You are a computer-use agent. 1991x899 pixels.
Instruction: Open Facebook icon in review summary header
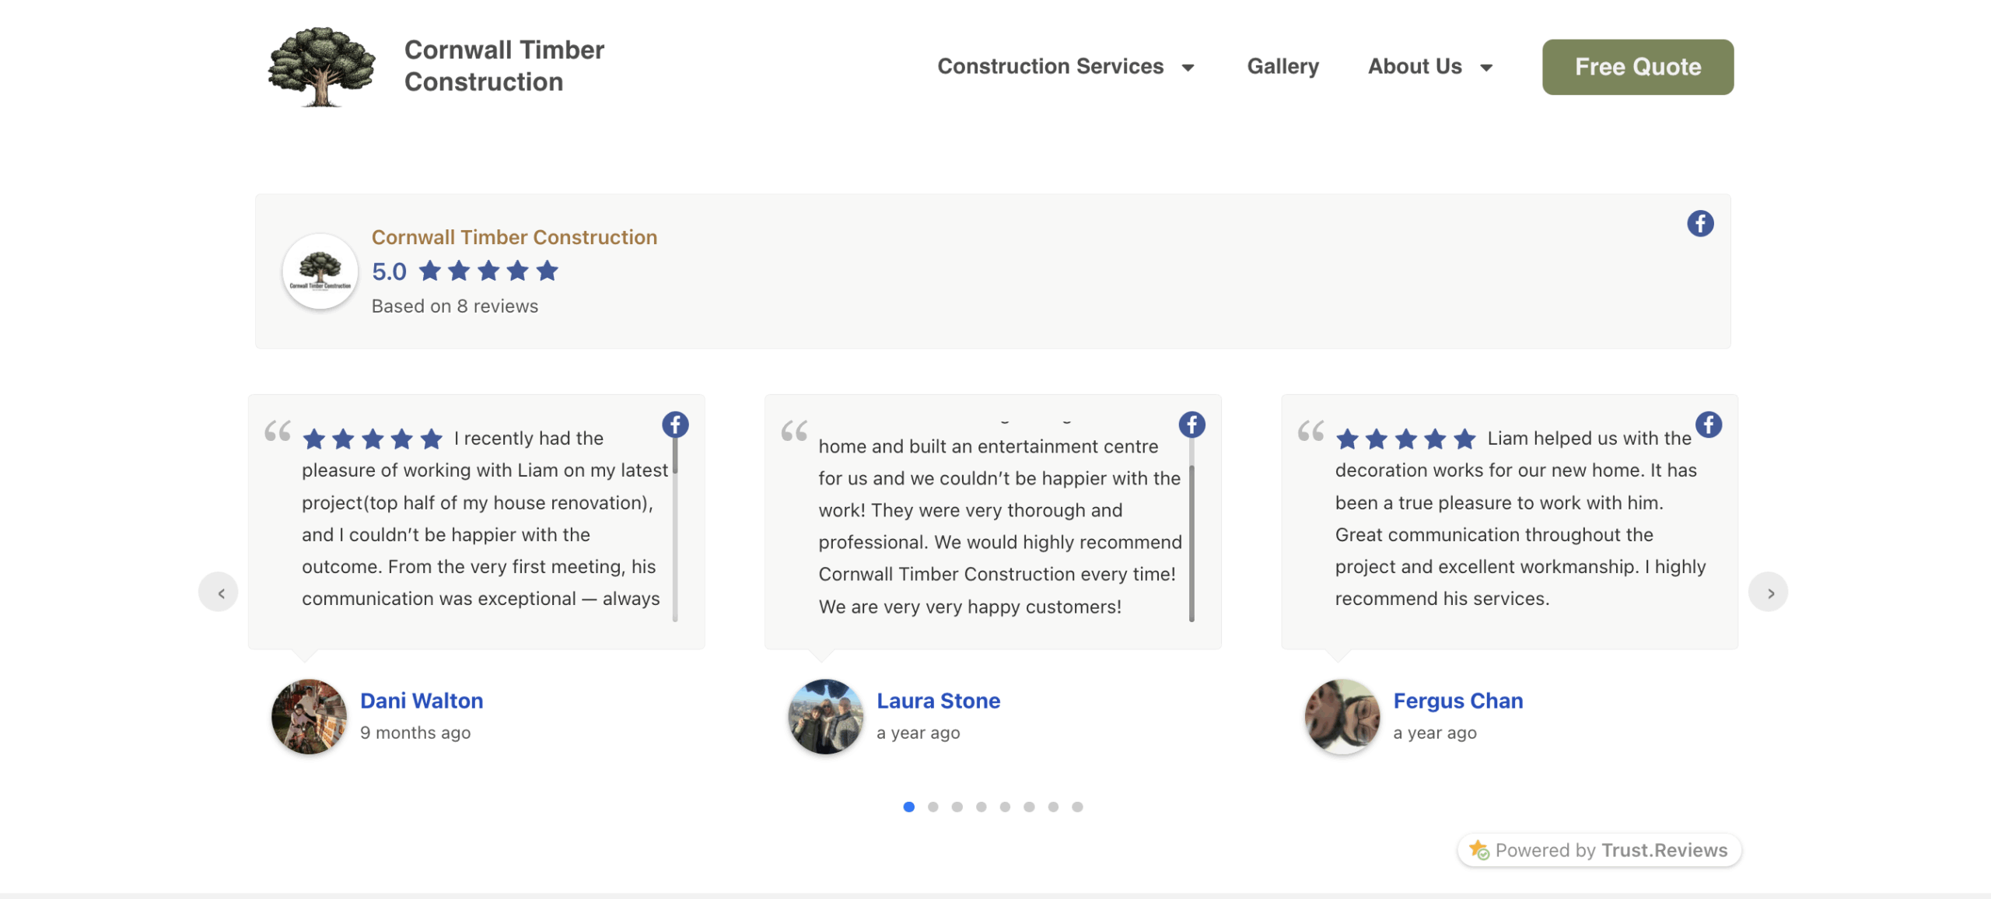coord(1700,224)
